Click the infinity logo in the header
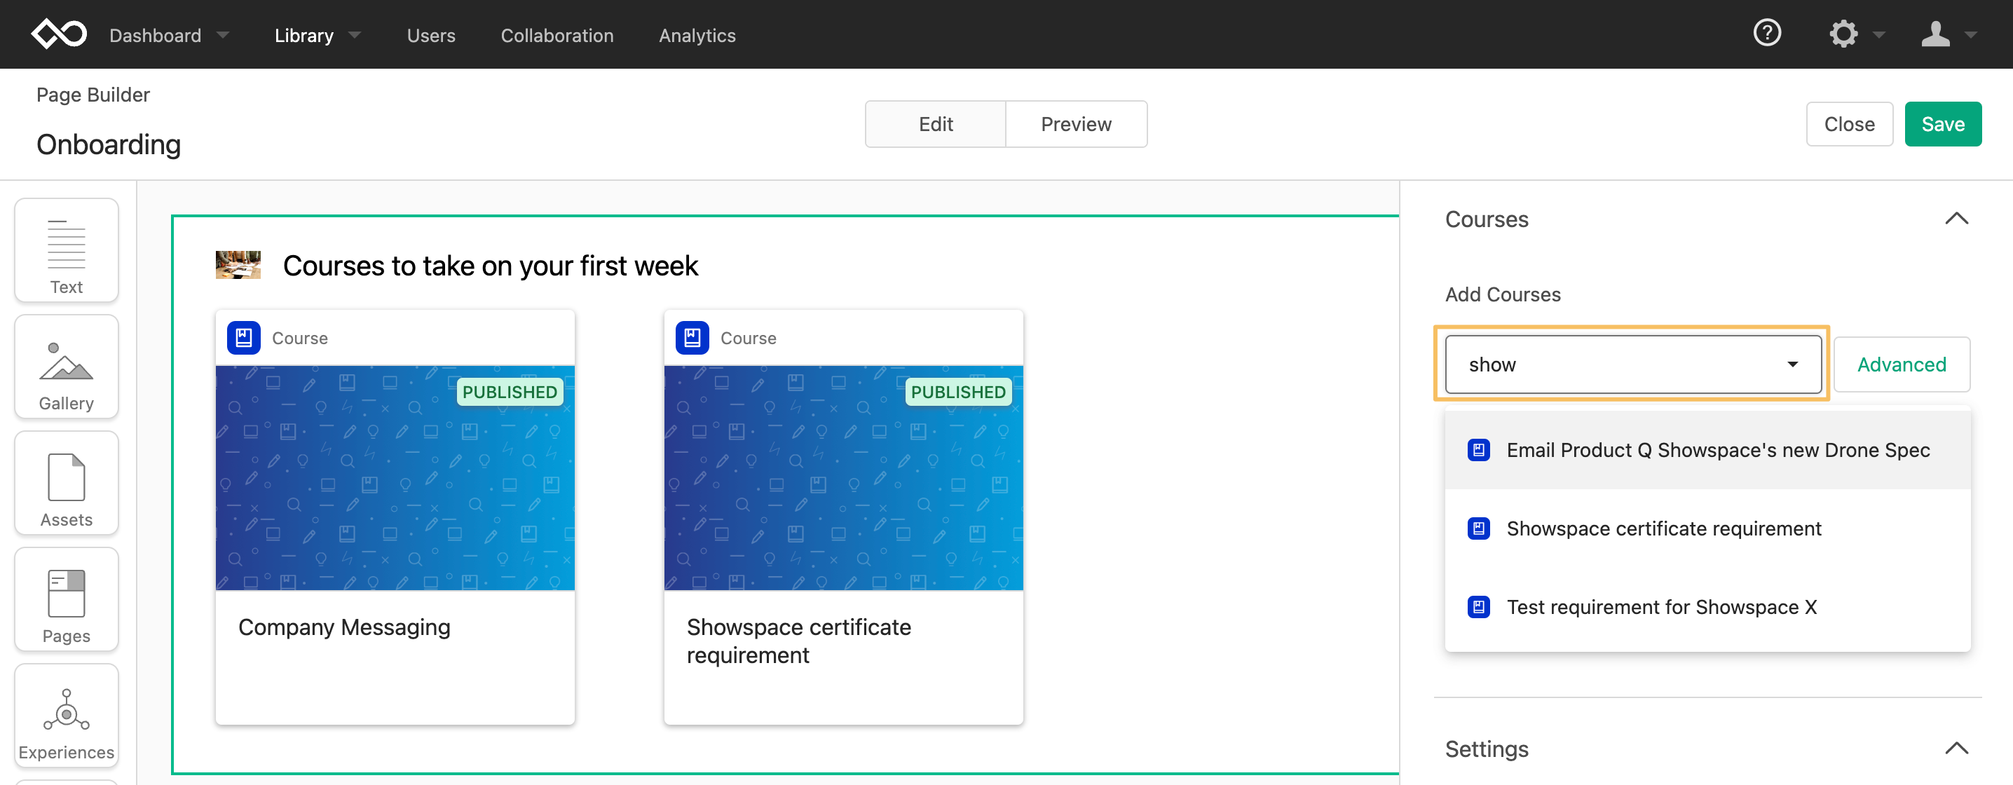The image size is (2013, 785). pyautogui.click(x=59, y=34)
